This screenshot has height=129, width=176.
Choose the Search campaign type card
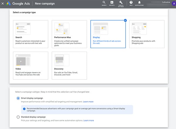31,34
